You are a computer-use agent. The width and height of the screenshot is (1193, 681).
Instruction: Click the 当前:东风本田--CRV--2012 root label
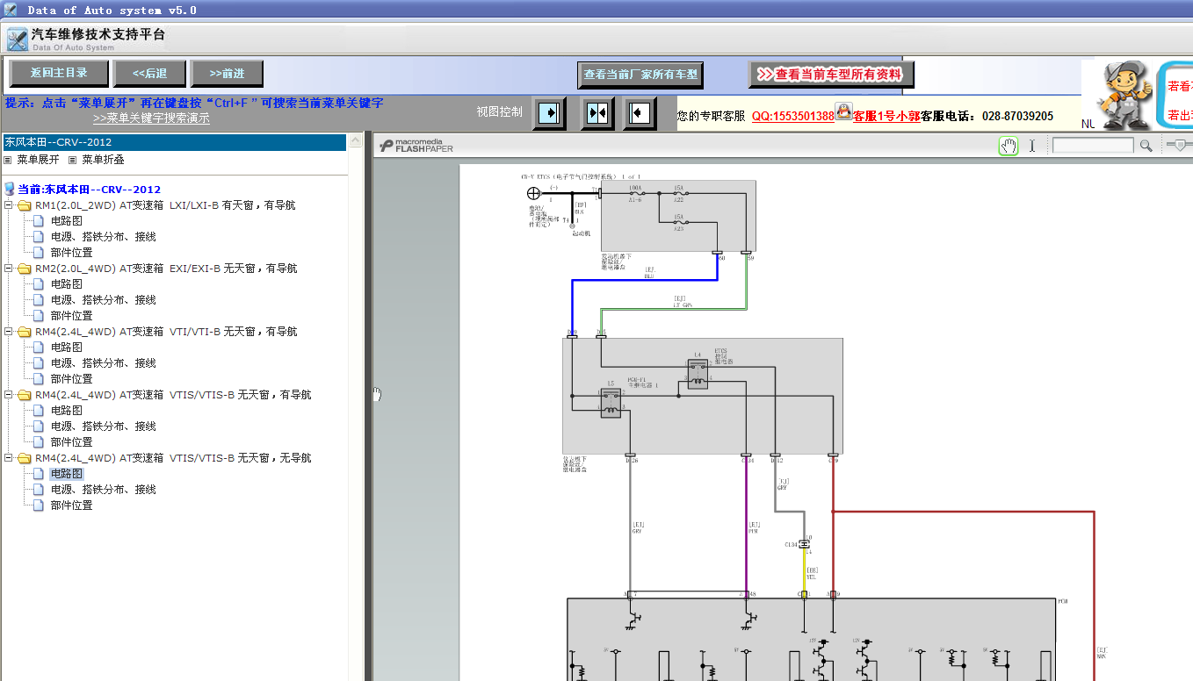90,190
